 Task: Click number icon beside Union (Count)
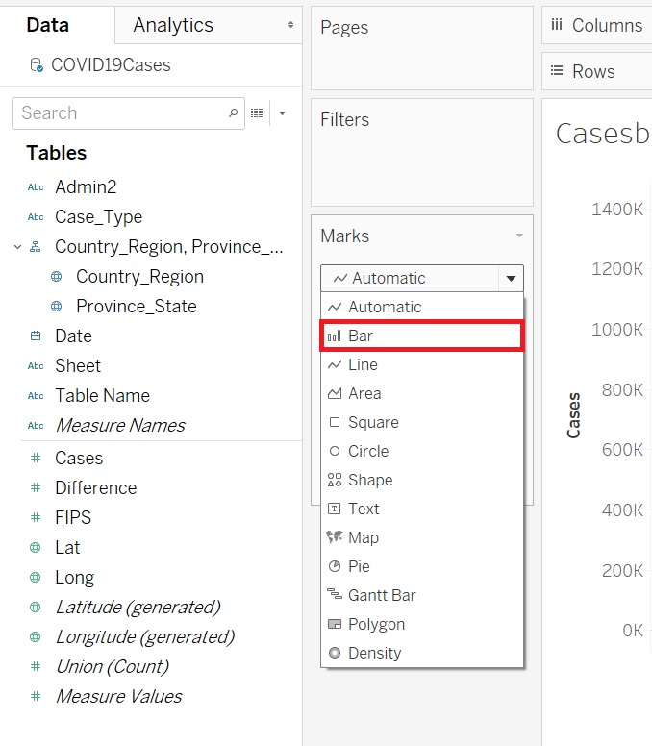coord(36,667)
